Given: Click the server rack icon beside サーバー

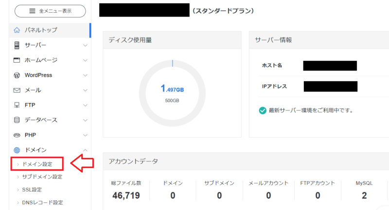Looking at the screenshot, I should pyautogui.click(x=17, y=45).
